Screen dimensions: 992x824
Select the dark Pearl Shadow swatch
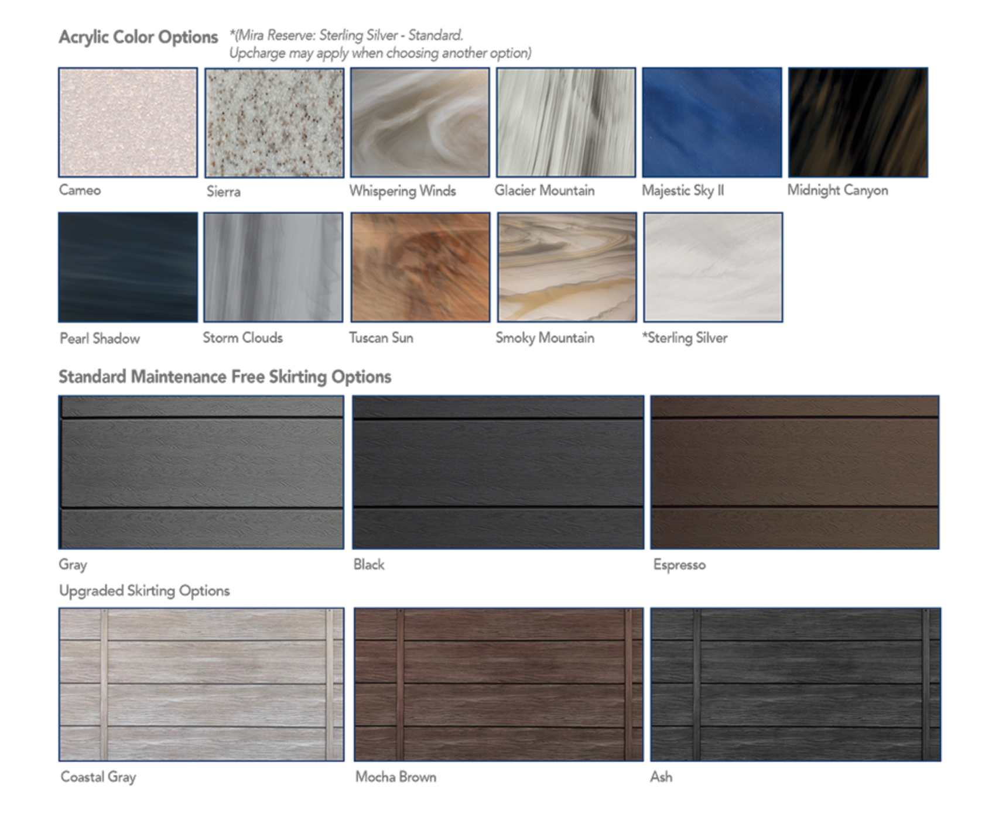[x=128, y=267]
